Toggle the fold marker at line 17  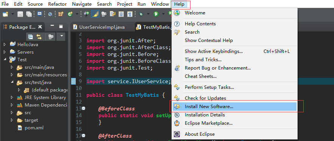[x=83, y=136]
